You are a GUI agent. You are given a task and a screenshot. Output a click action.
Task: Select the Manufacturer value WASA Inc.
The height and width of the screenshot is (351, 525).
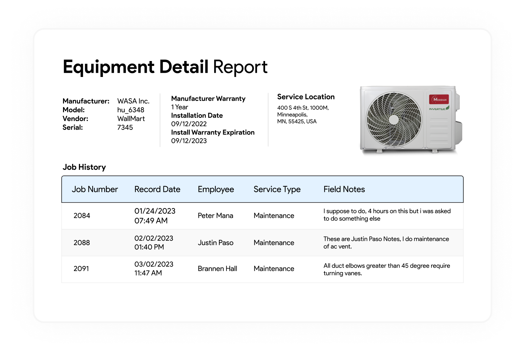[x=133, y=101]
